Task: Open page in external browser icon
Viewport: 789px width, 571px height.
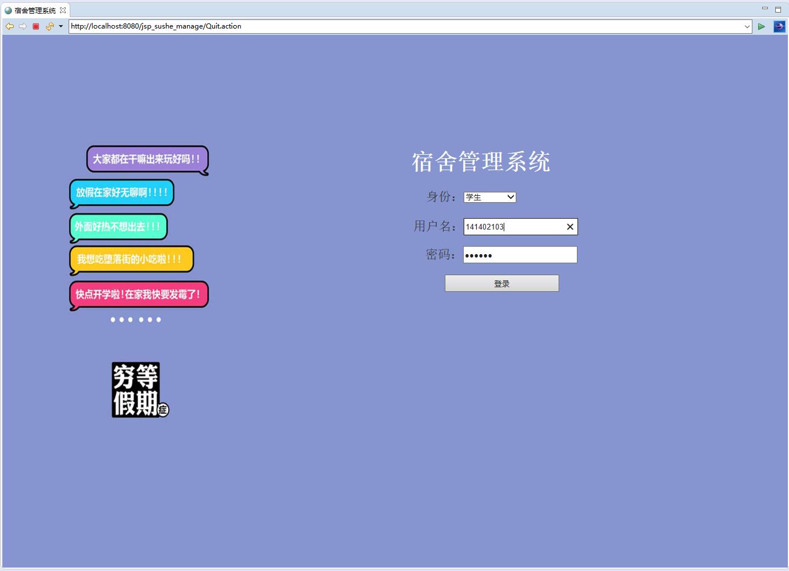Action: 779,26
